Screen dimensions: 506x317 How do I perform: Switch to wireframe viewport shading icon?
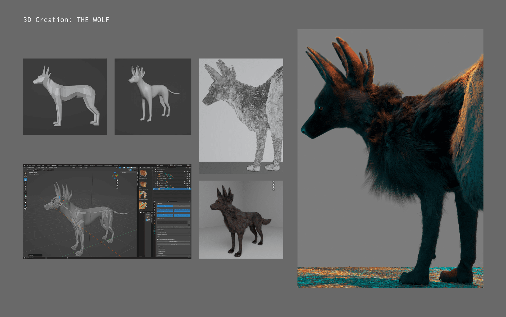click(x=130, y=168)
